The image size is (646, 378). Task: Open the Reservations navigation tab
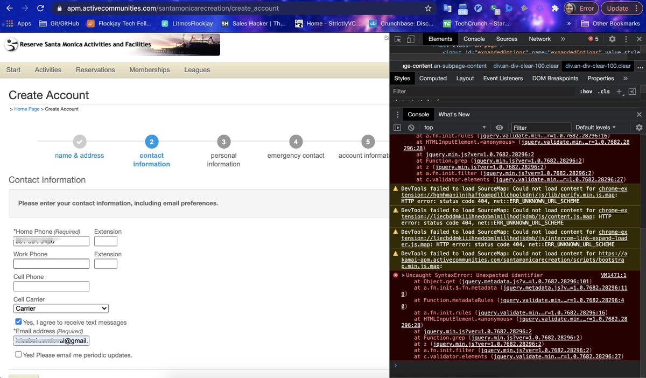coord(95,69)
